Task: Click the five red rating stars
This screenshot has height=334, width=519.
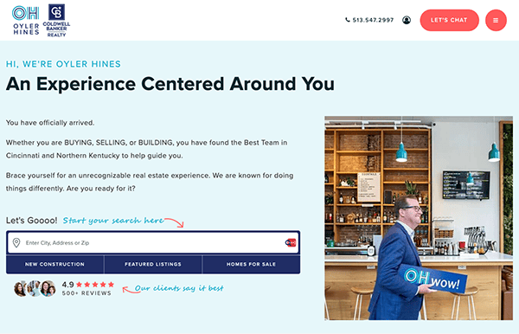Action: [x=95, y=285]
